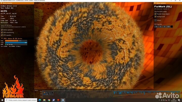The width and height of the screenshot is (182, 102).
Task: Click the Time 00:04:54 line
Action: click(x=8, y=16)
